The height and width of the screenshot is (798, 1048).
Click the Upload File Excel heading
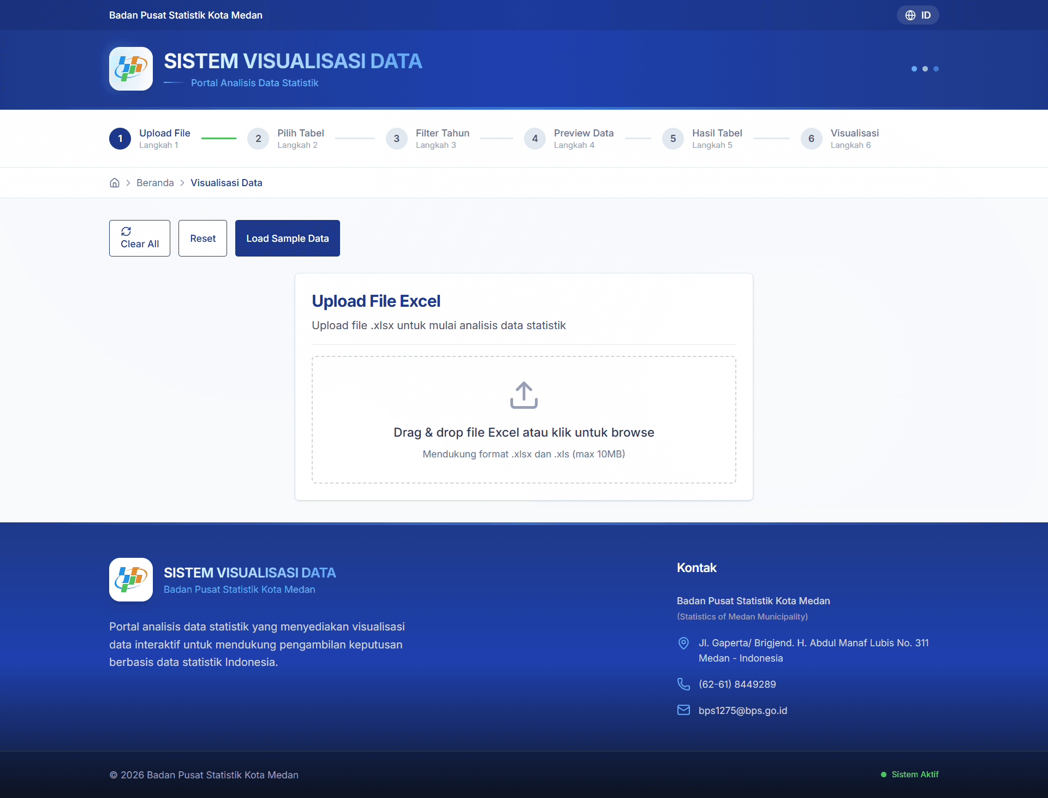point(376,301)
